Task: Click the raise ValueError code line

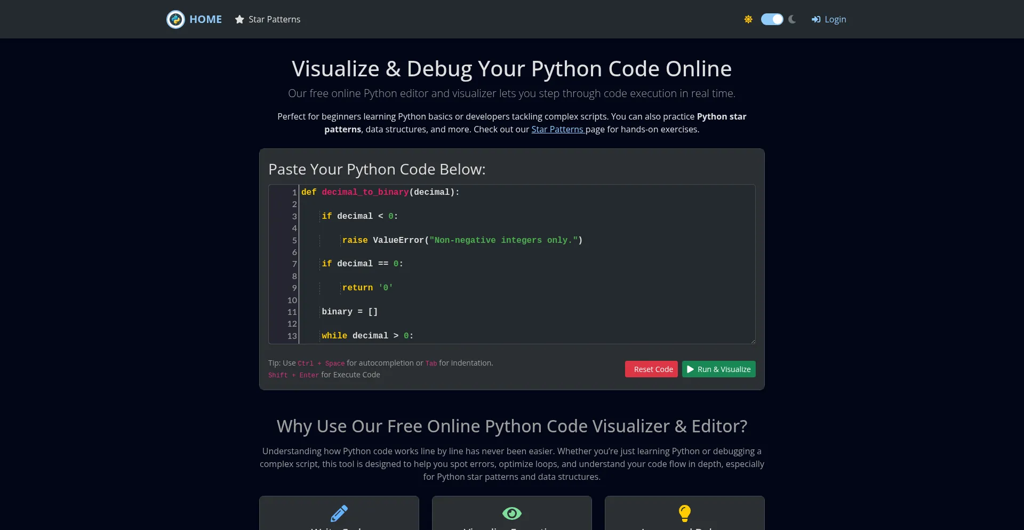Action: tap(462, 240)
